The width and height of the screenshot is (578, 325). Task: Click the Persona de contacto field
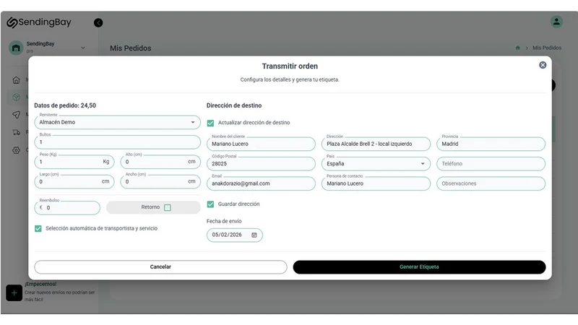point(376,183)
